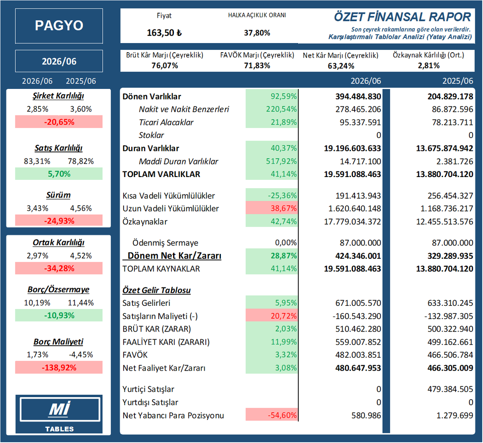
Task: Click the Özet Gelir Tablosu heading
Action: 157,290
